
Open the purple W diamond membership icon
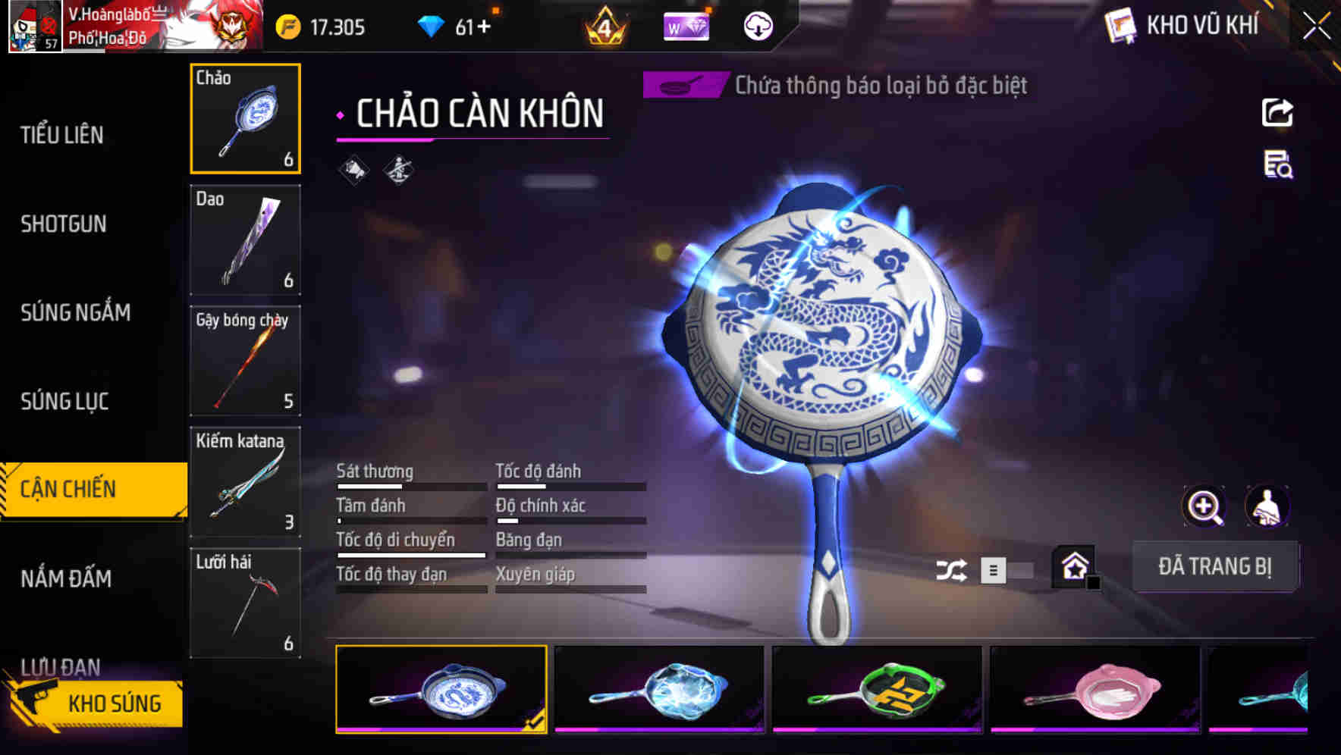(686, 27)
